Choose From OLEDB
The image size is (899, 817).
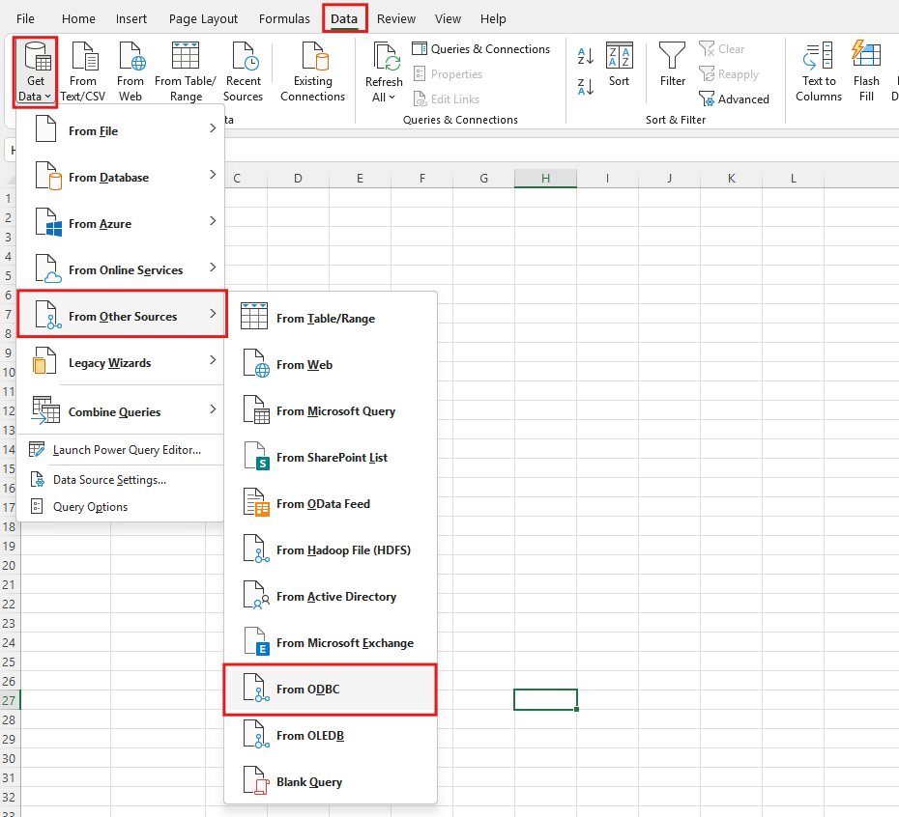point(331,736)
